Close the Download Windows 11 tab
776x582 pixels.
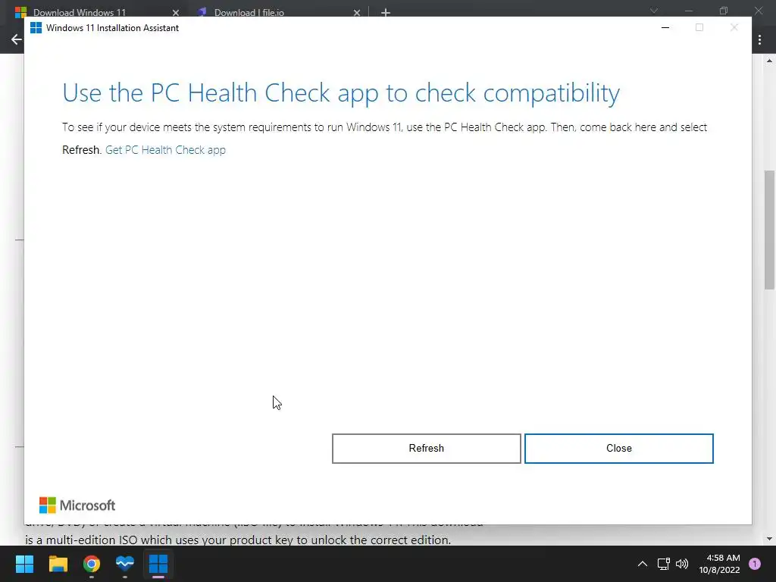click(x=176, y=13)
